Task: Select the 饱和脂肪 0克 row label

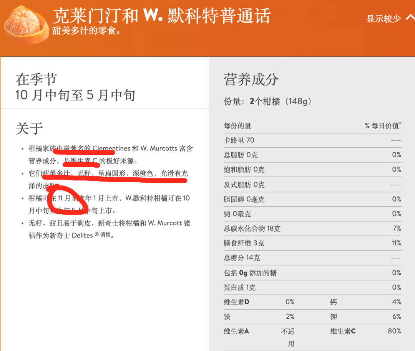Action: [x=244, y=170]
